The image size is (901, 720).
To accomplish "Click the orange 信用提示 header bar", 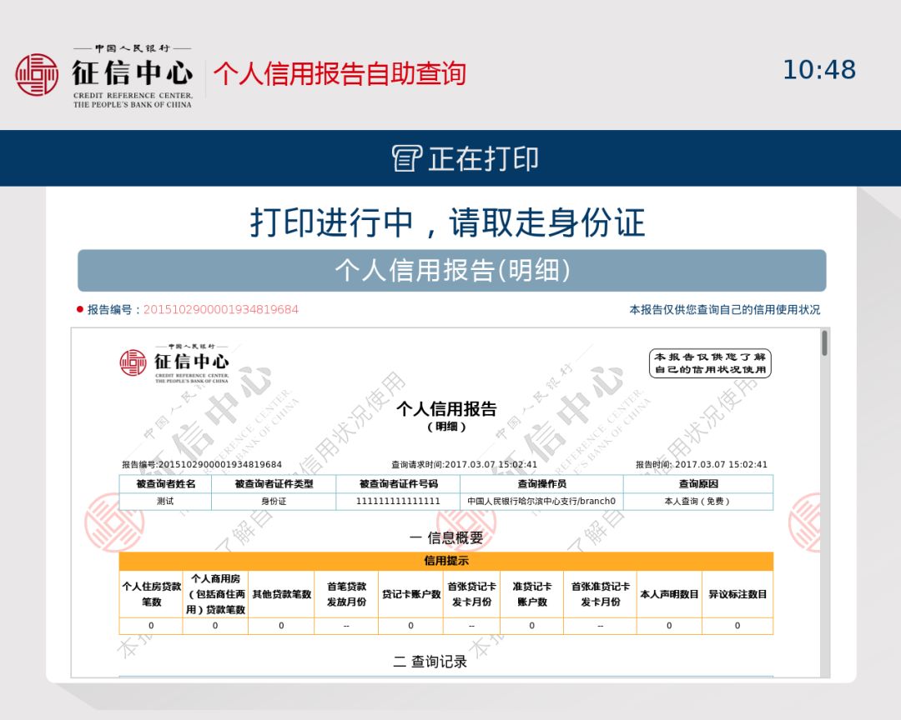I will (445, 561).
